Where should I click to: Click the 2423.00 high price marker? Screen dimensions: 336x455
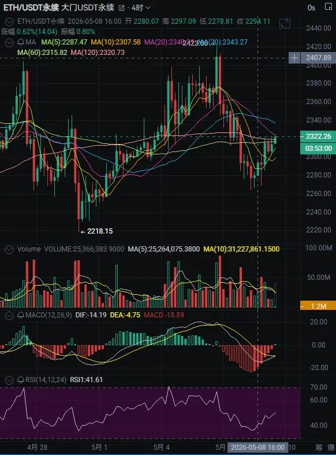point(198,43)
